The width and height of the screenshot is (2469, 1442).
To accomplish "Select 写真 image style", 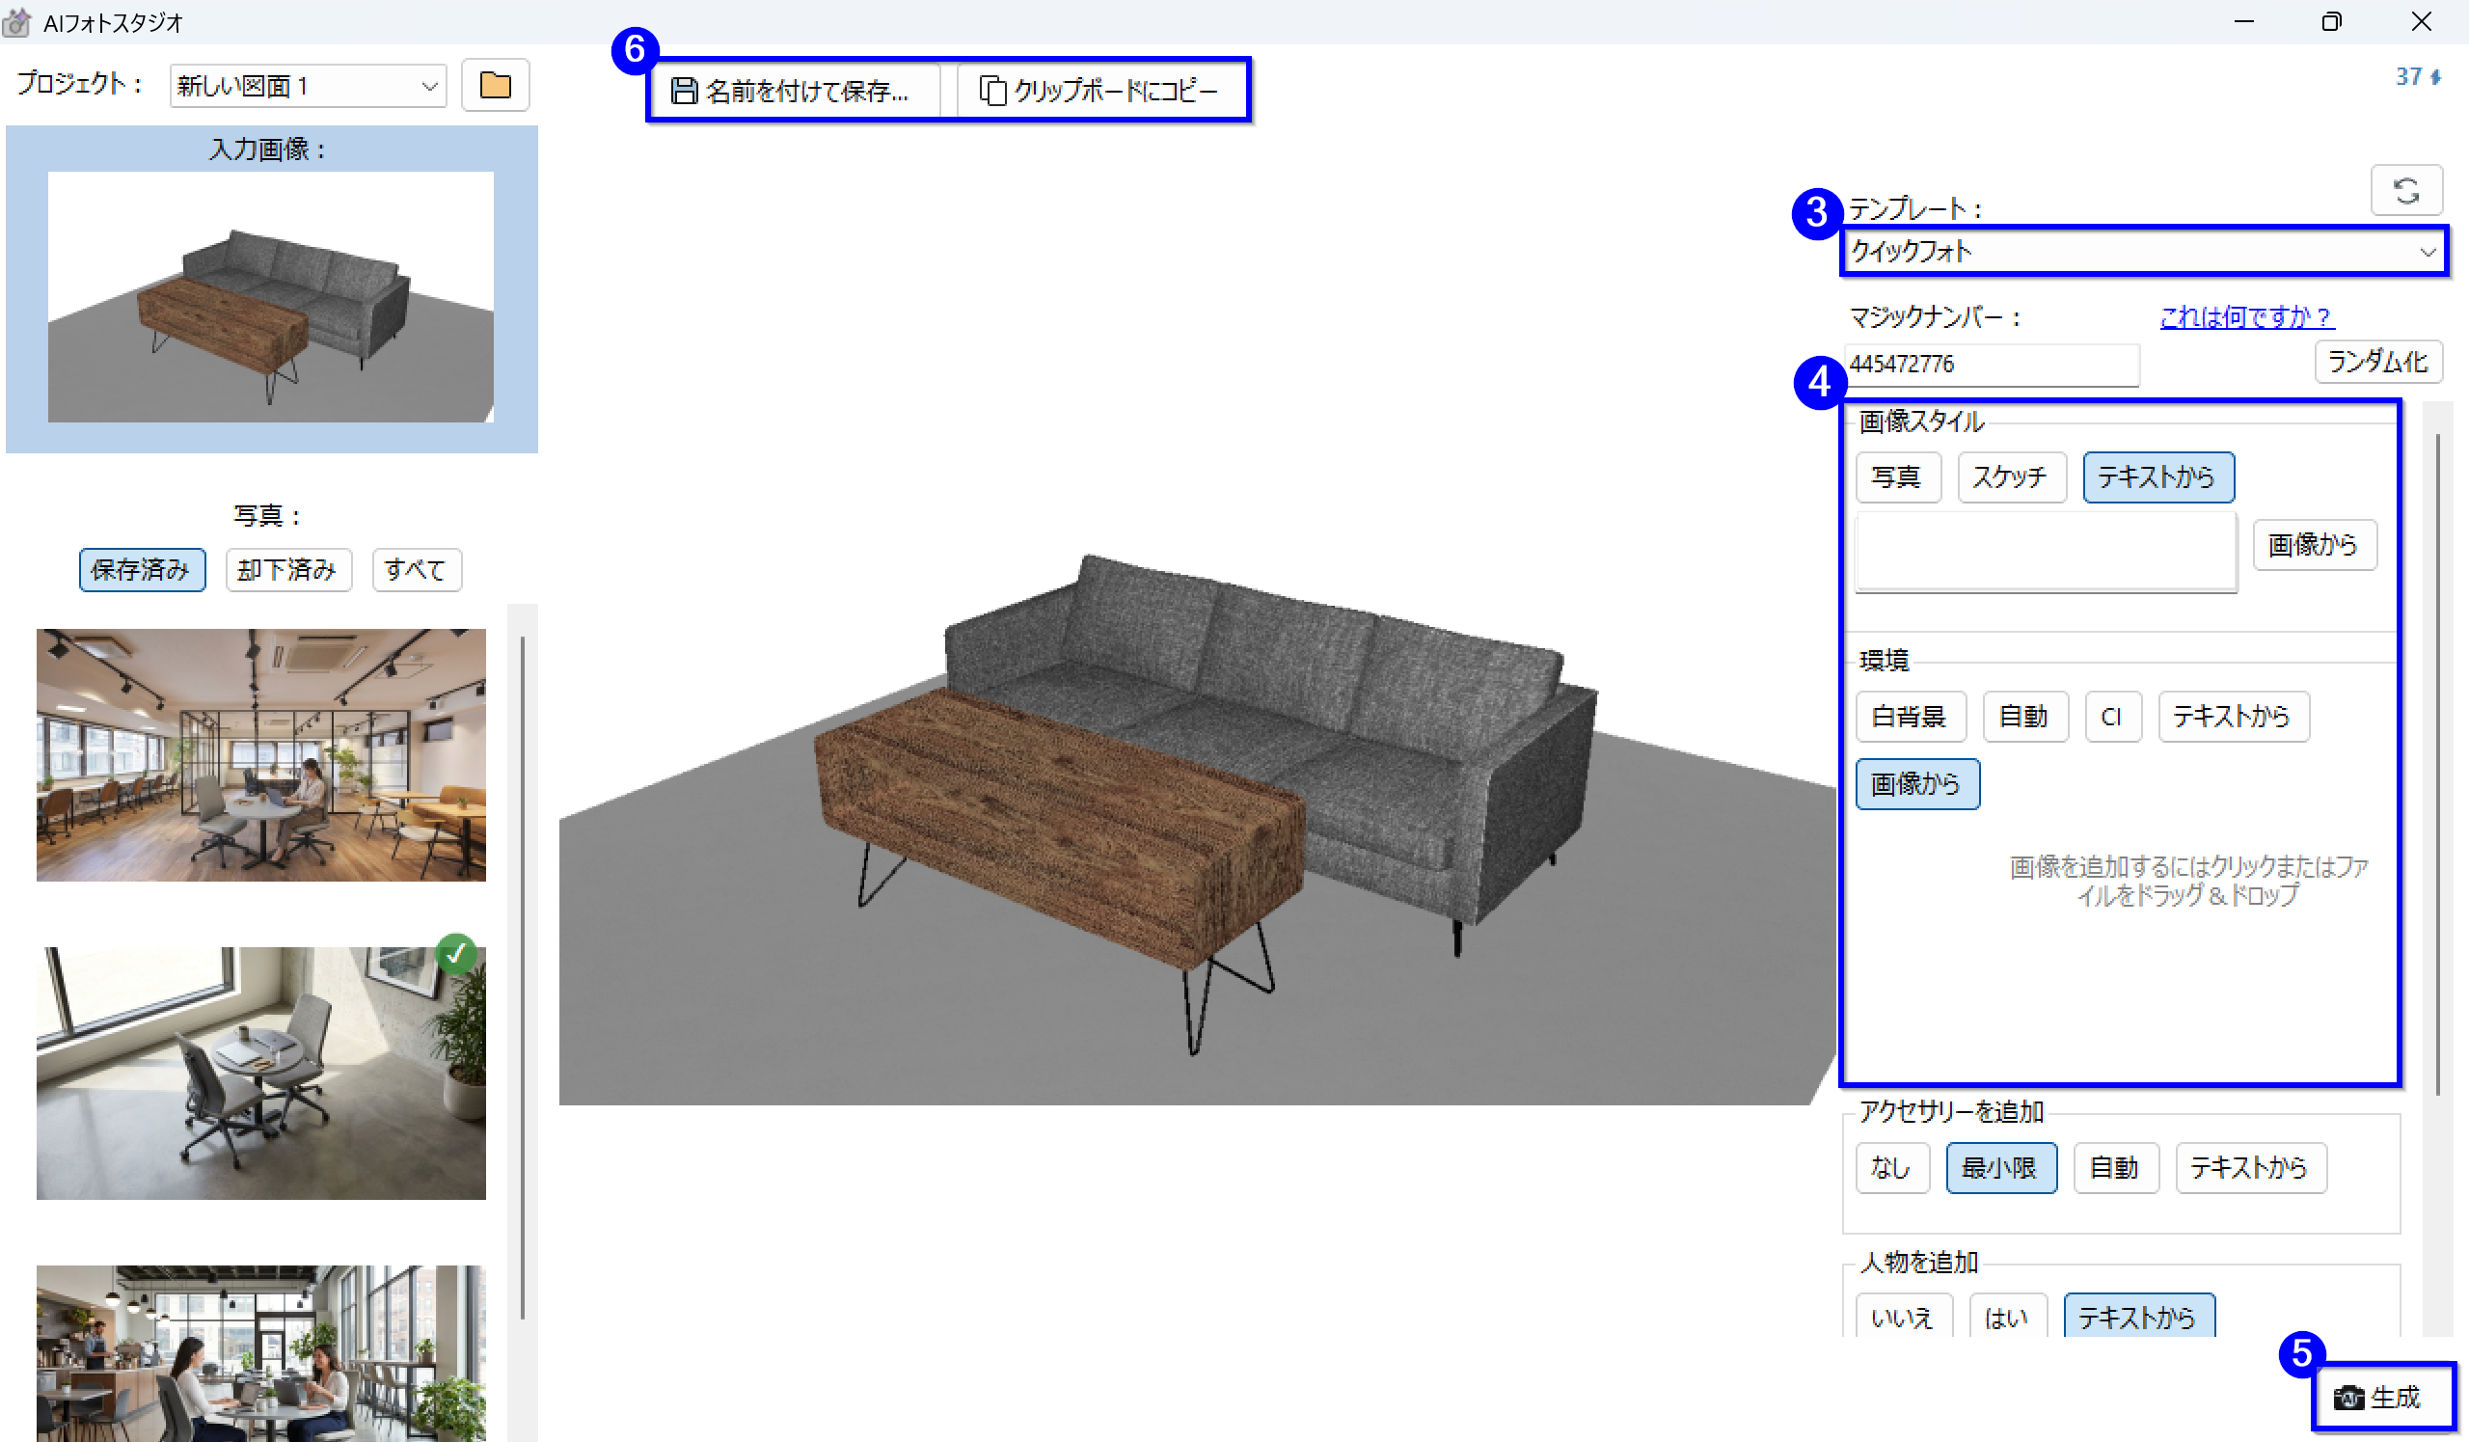I will click(1898, 477).
